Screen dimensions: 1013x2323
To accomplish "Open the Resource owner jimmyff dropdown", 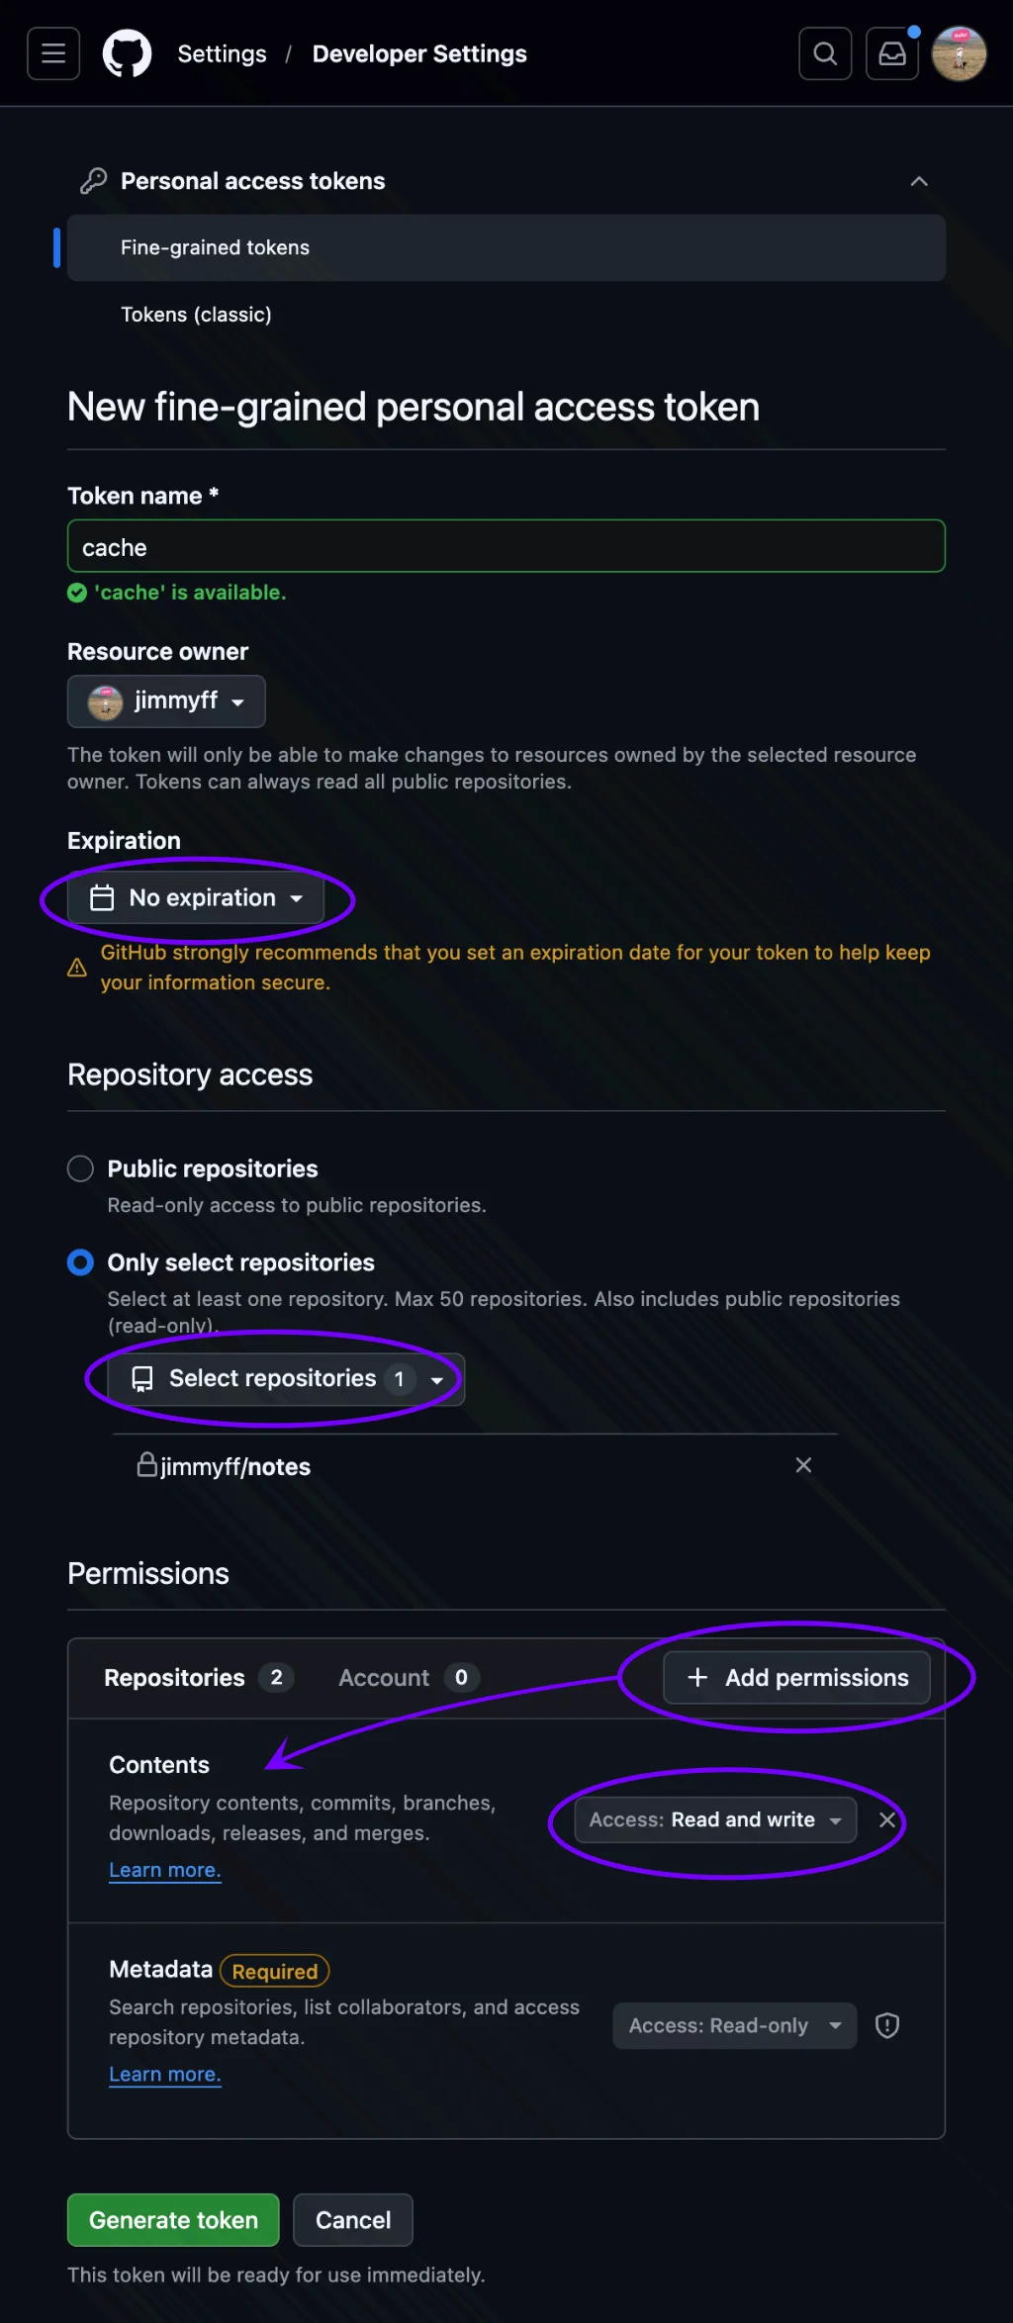I will pyautogui.click(x=165, y=701).
